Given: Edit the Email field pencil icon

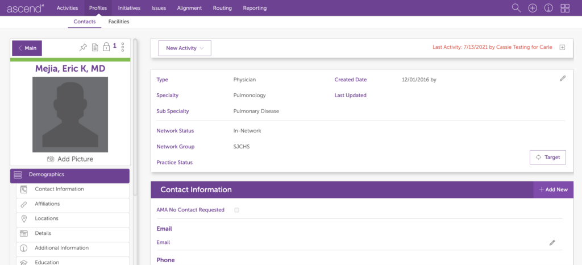Looking at the screenshot, I should [552, 243].
